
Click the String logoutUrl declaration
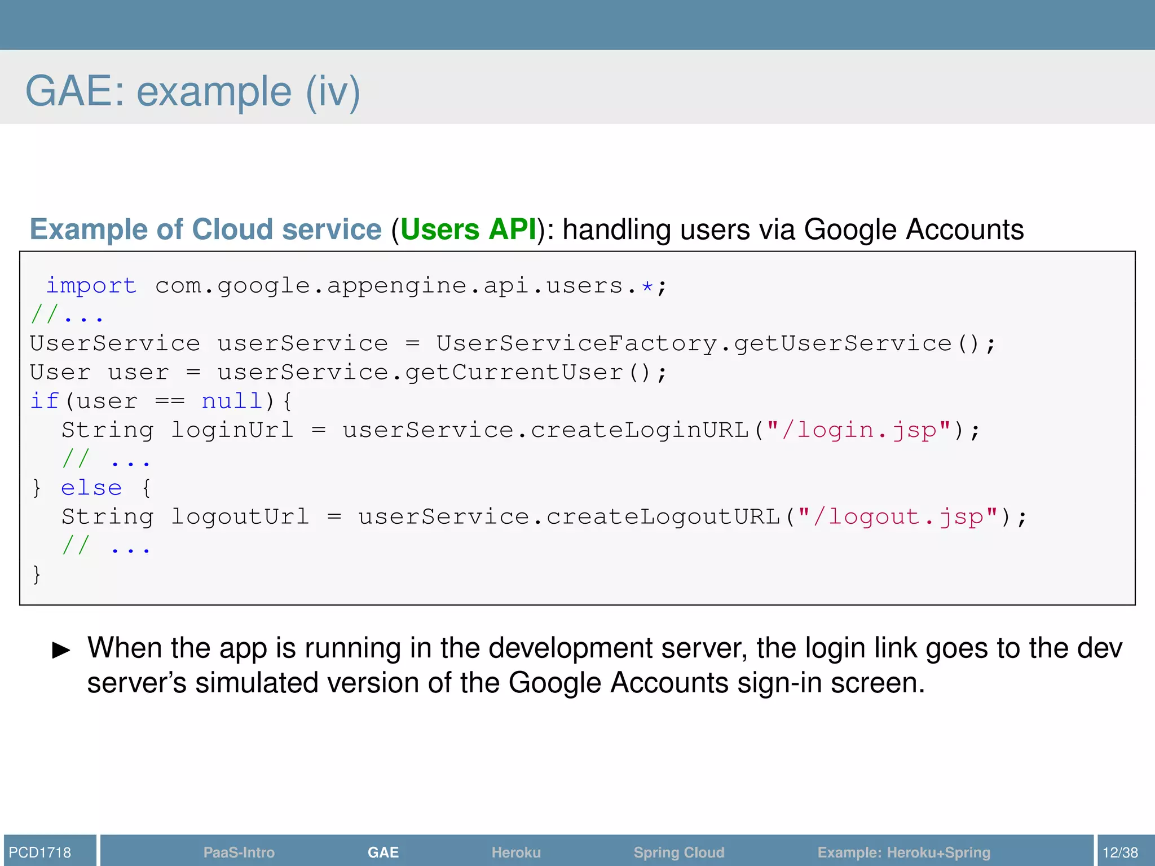(544, 516)
